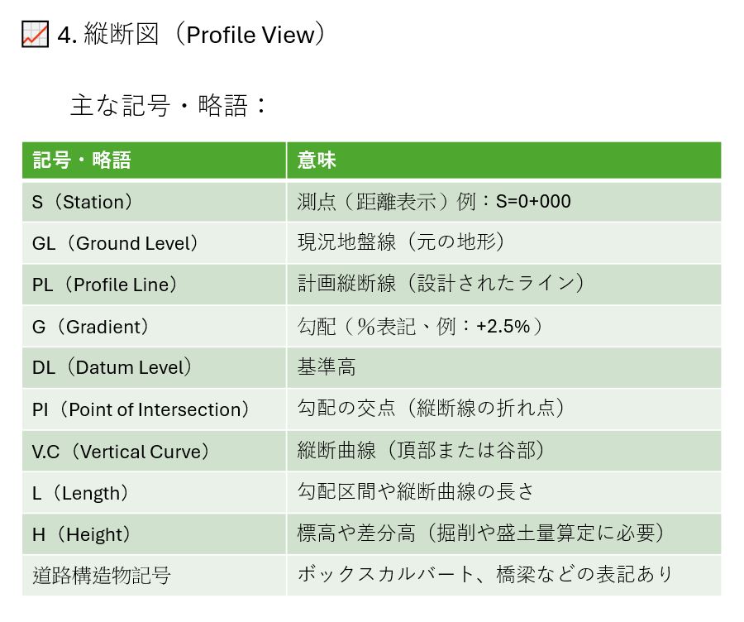This screenshot has width=744, height=622.
Task: Click the heading 縦断図（Profile View）
Action: coord(192,35)
